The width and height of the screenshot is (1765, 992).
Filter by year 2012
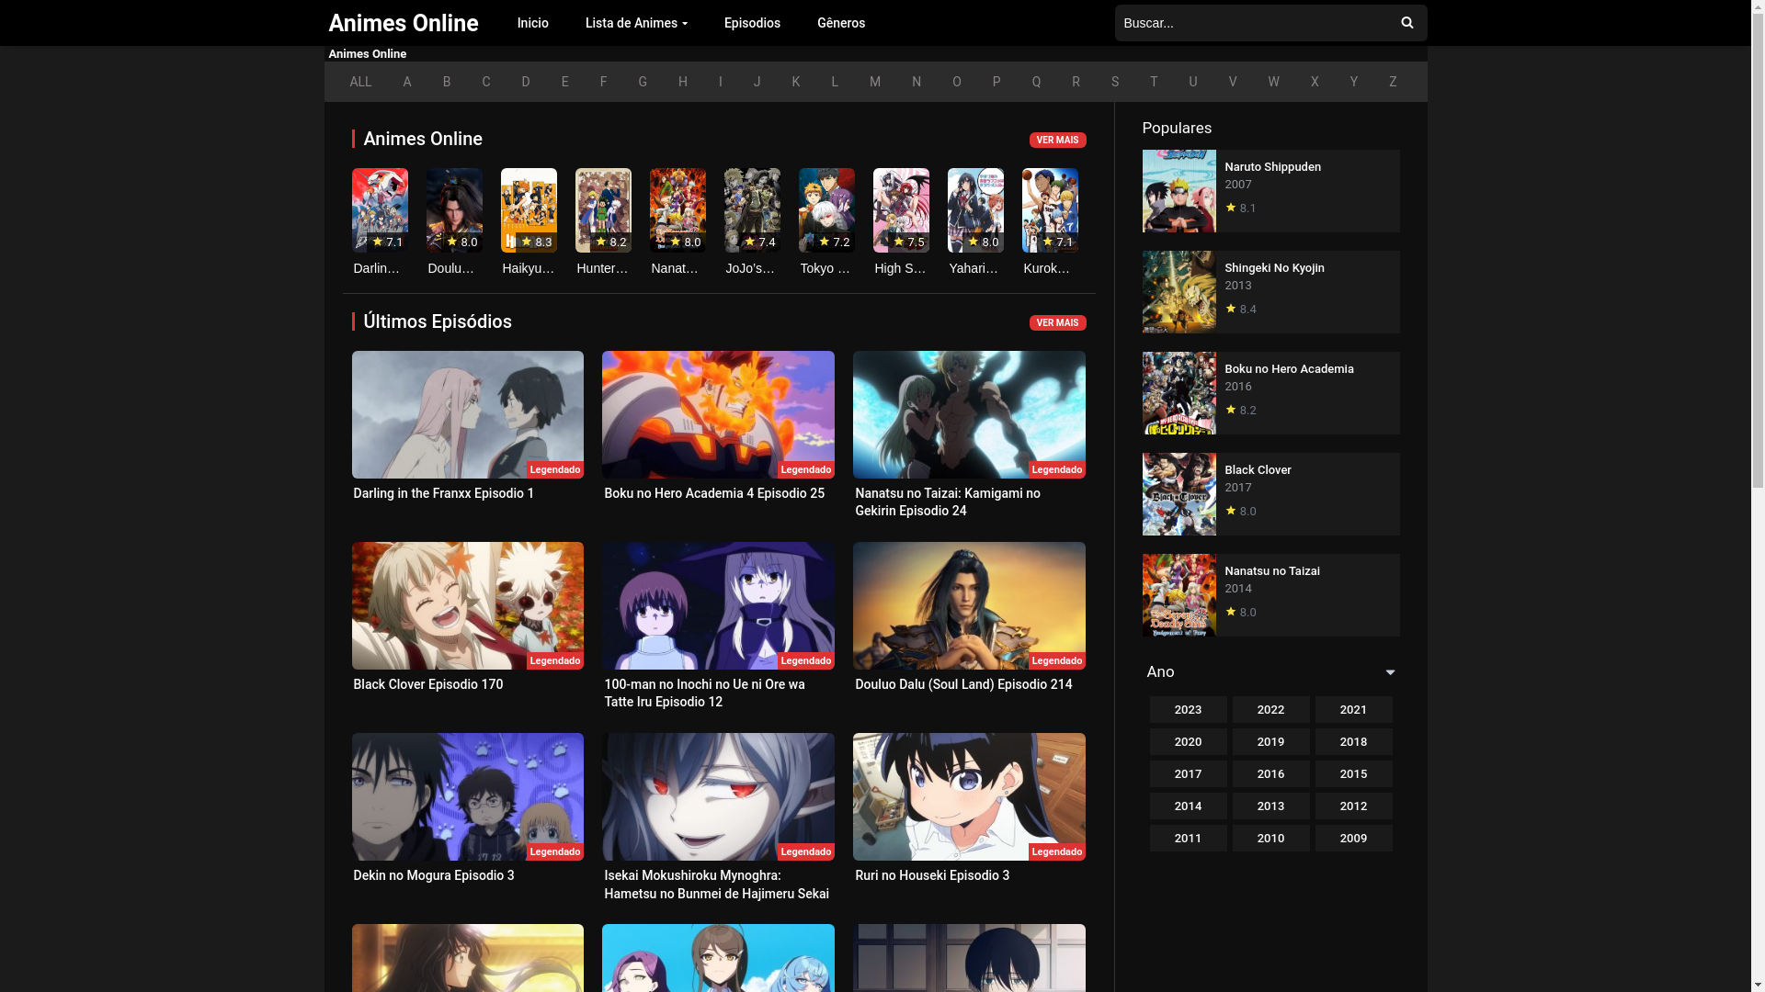(x=1353, y=806)
